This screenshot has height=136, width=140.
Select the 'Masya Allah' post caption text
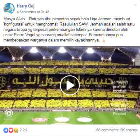point(69,29)
